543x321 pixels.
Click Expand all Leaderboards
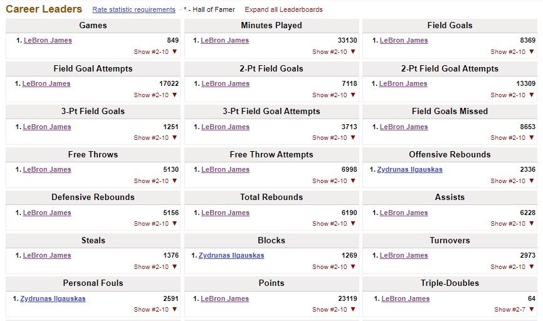click(283, 10)
